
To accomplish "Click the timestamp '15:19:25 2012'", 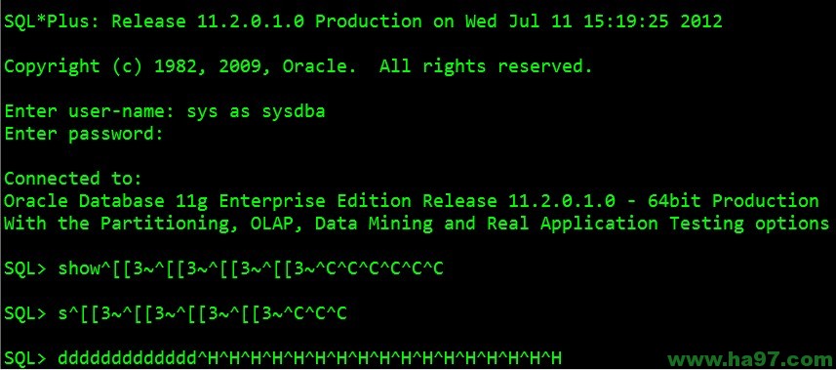I will (x=654, y=21).
